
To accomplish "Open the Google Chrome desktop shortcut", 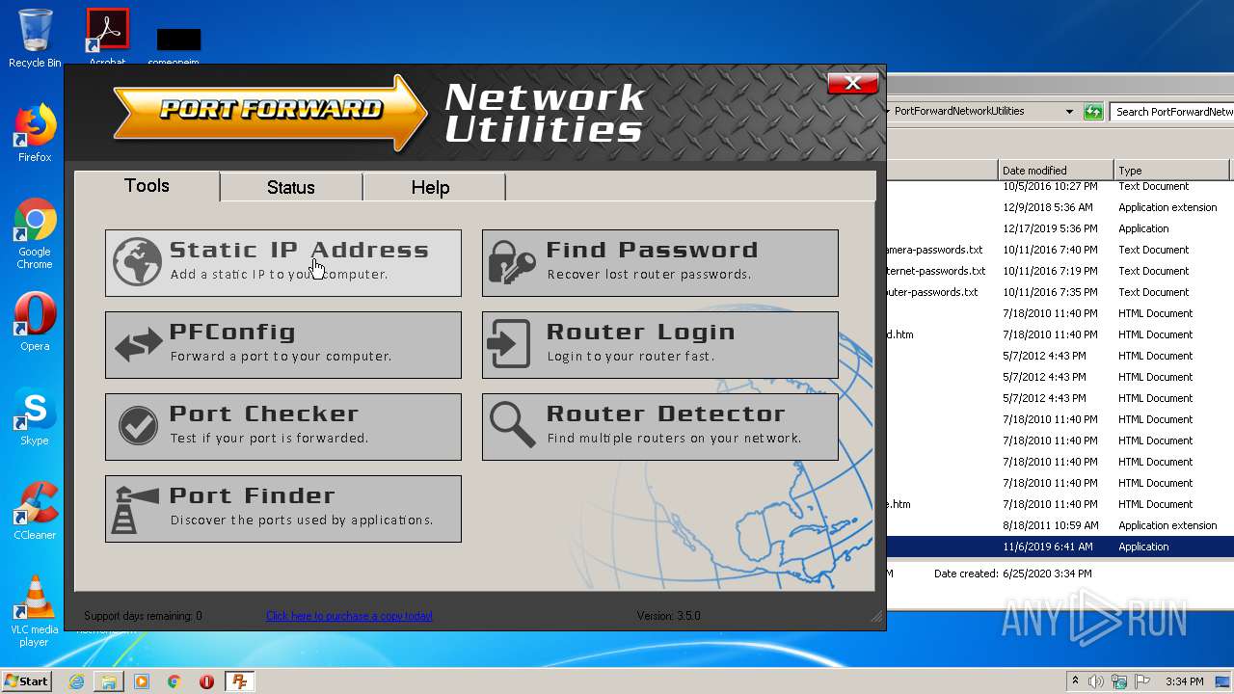I will (35, 233).
